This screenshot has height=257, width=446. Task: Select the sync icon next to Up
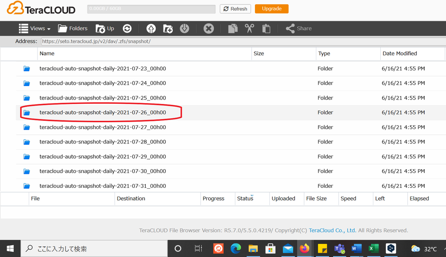pyautogui.click(x=127, y=28)
